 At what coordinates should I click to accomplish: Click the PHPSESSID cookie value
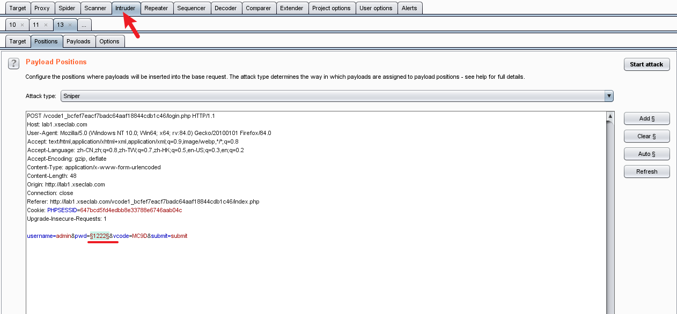131,210
